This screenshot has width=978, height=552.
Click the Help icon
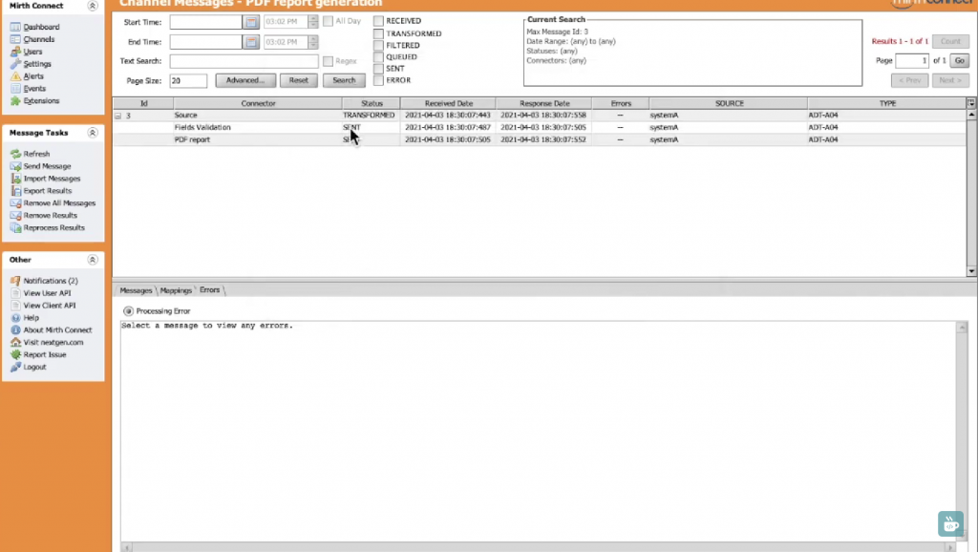[15, 317]
